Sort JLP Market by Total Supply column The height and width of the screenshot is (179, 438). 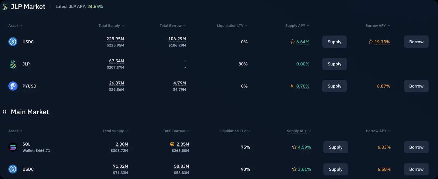(x=111, y=26)
